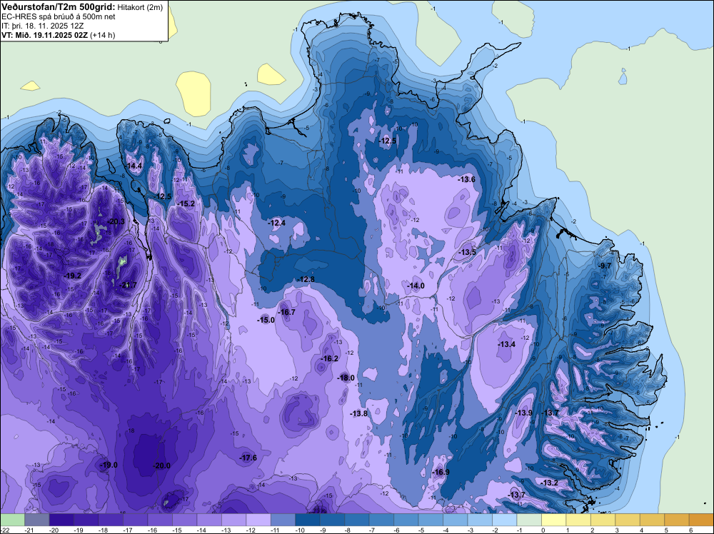
Task: Click the -12.8 temperature value
Action: 306,279
